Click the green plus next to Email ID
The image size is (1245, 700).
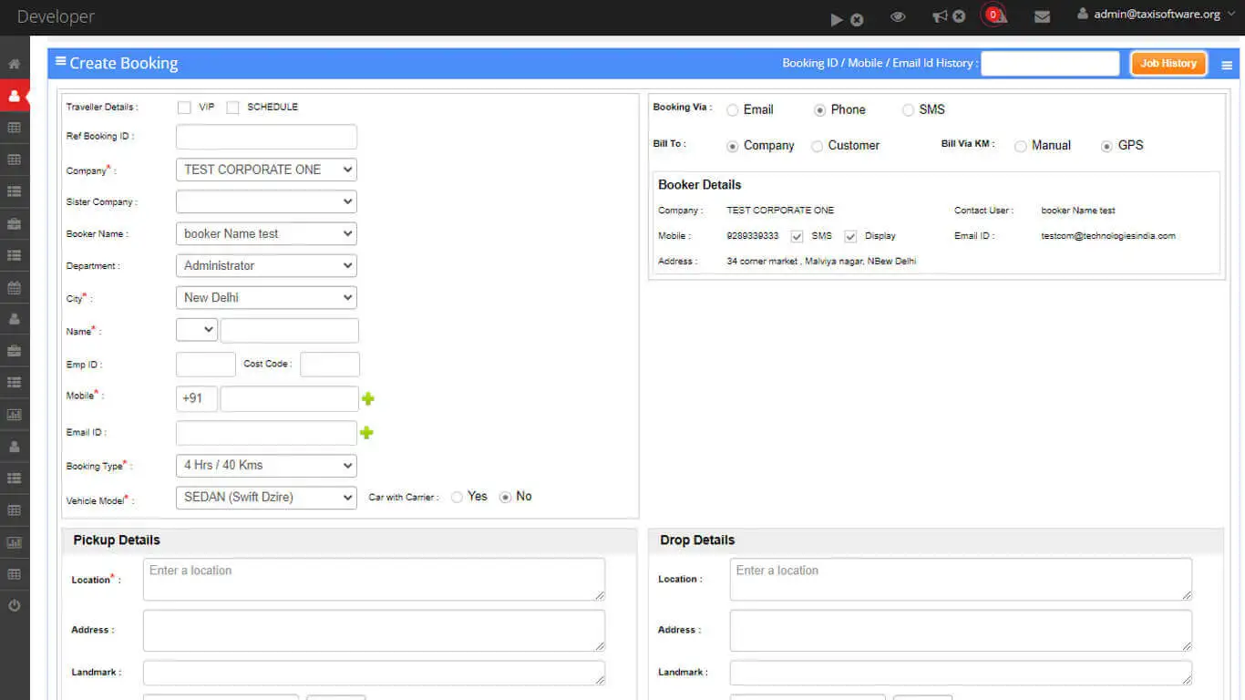coord(366,433)
